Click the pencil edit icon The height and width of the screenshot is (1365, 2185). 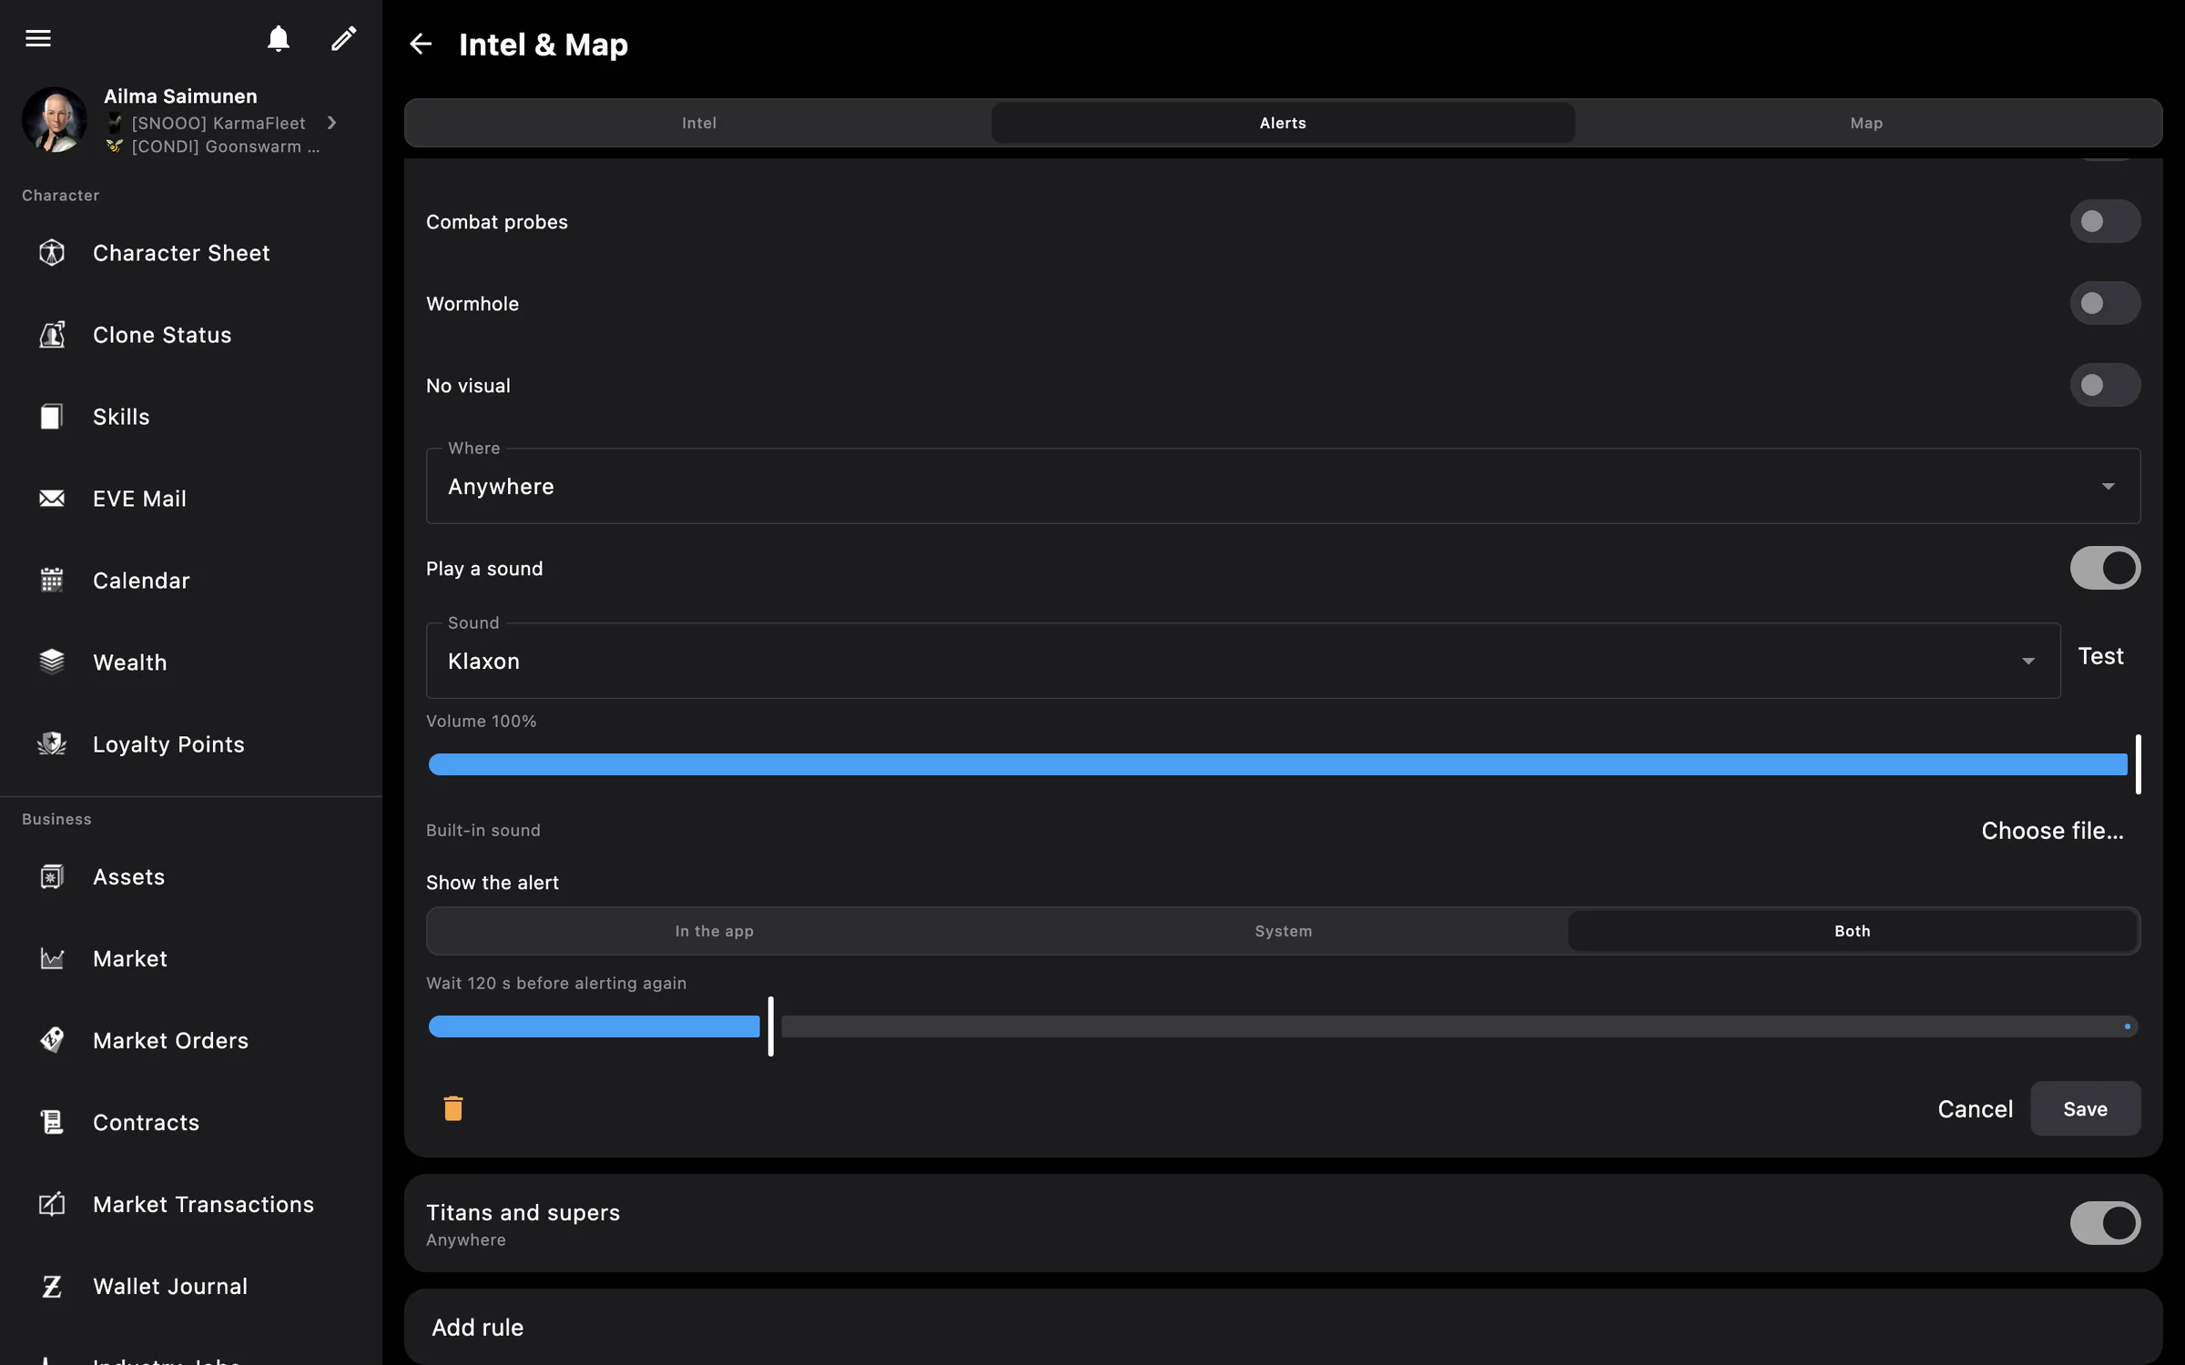click(x=343, y=38)
